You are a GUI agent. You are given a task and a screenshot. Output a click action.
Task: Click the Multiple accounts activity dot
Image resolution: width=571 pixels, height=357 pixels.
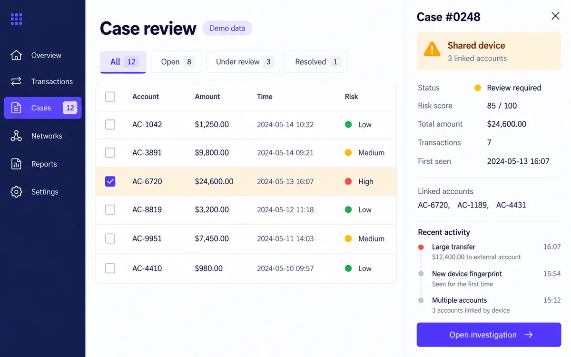point(421,300)
